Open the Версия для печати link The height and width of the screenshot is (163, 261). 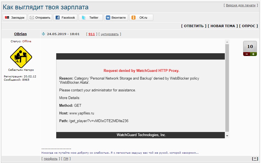point(240,5)
